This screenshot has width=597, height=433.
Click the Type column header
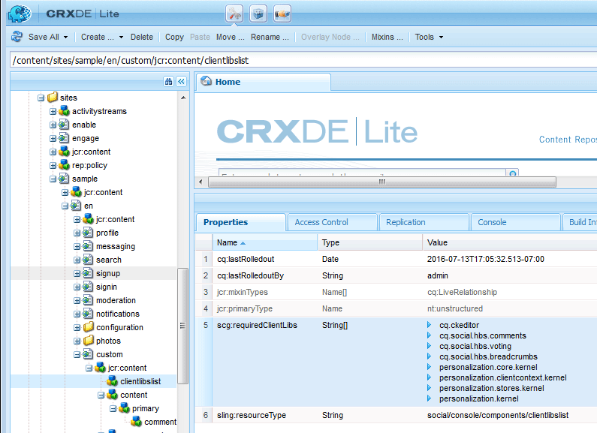369,242
